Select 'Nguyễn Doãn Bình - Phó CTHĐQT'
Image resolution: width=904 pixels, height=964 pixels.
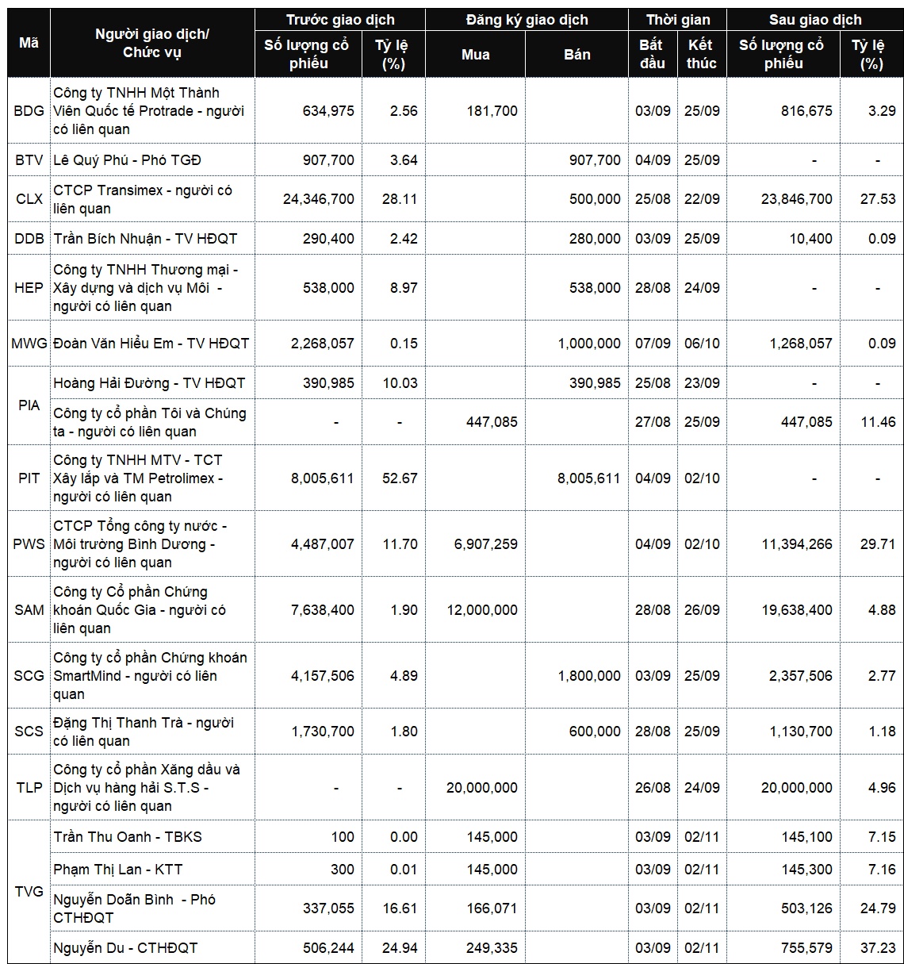pyautogui.click(x=135, y=908)
